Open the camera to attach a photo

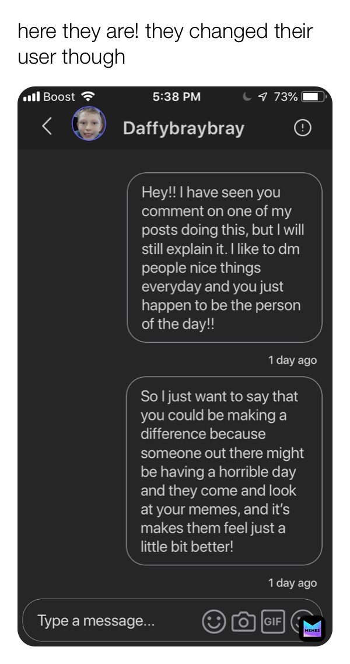[243, 621]
